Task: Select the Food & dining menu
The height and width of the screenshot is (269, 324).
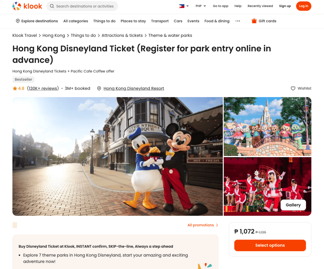Action: (x=217, y=21)
